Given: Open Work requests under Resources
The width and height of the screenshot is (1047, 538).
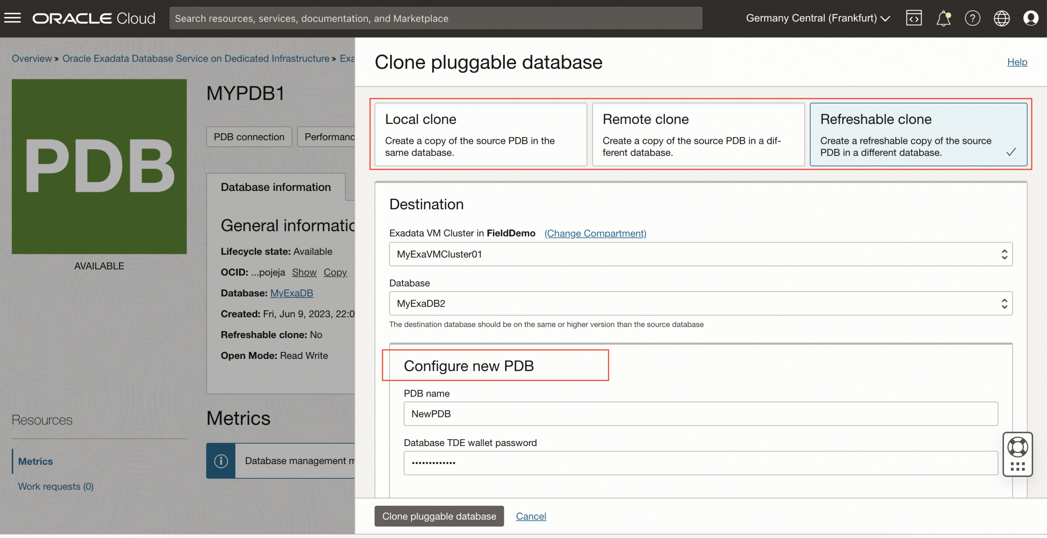Looking at the screenshot, I should pos(56,486).
